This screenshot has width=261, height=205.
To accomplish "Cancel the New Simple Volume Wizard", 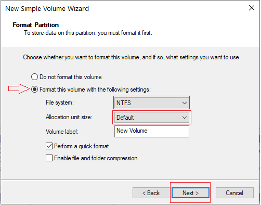I will pos(234,193).
